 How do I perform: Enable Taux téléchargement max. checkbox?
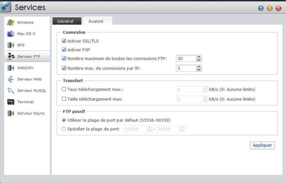64,89
